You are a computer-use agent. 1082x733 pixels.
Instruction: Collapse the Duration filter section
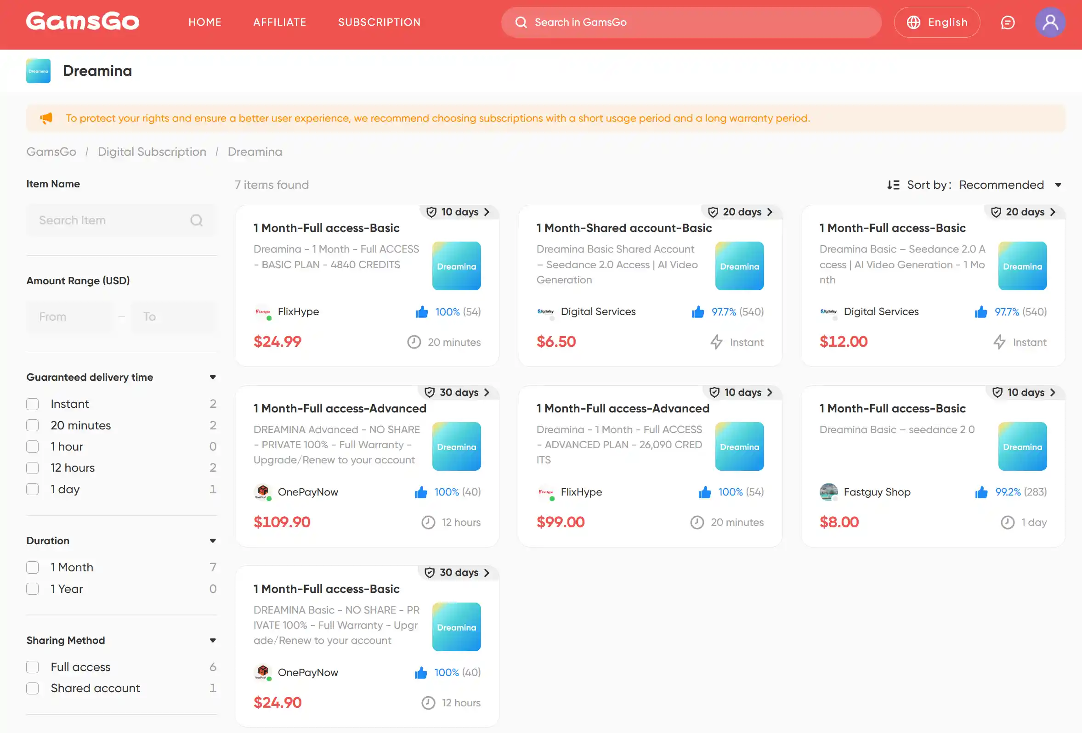213,541
